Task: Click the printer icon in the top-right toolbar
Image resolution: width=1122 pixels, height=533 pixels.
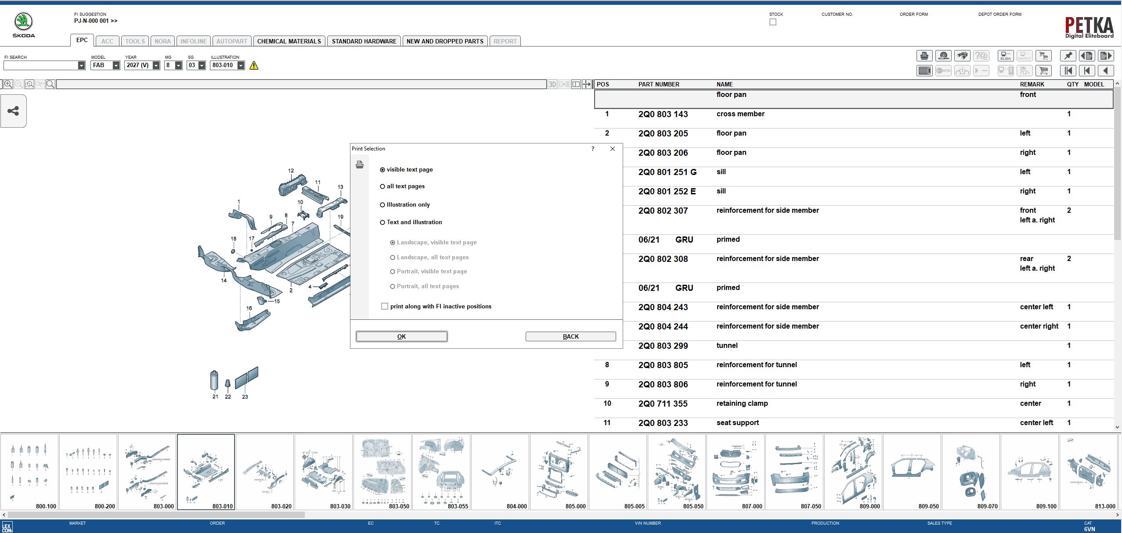Action: point(924,56)
